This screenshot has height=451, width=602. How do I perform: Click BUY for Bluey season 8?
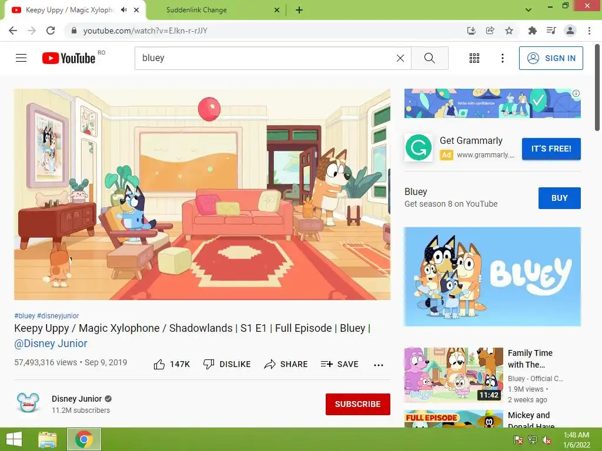559,198
